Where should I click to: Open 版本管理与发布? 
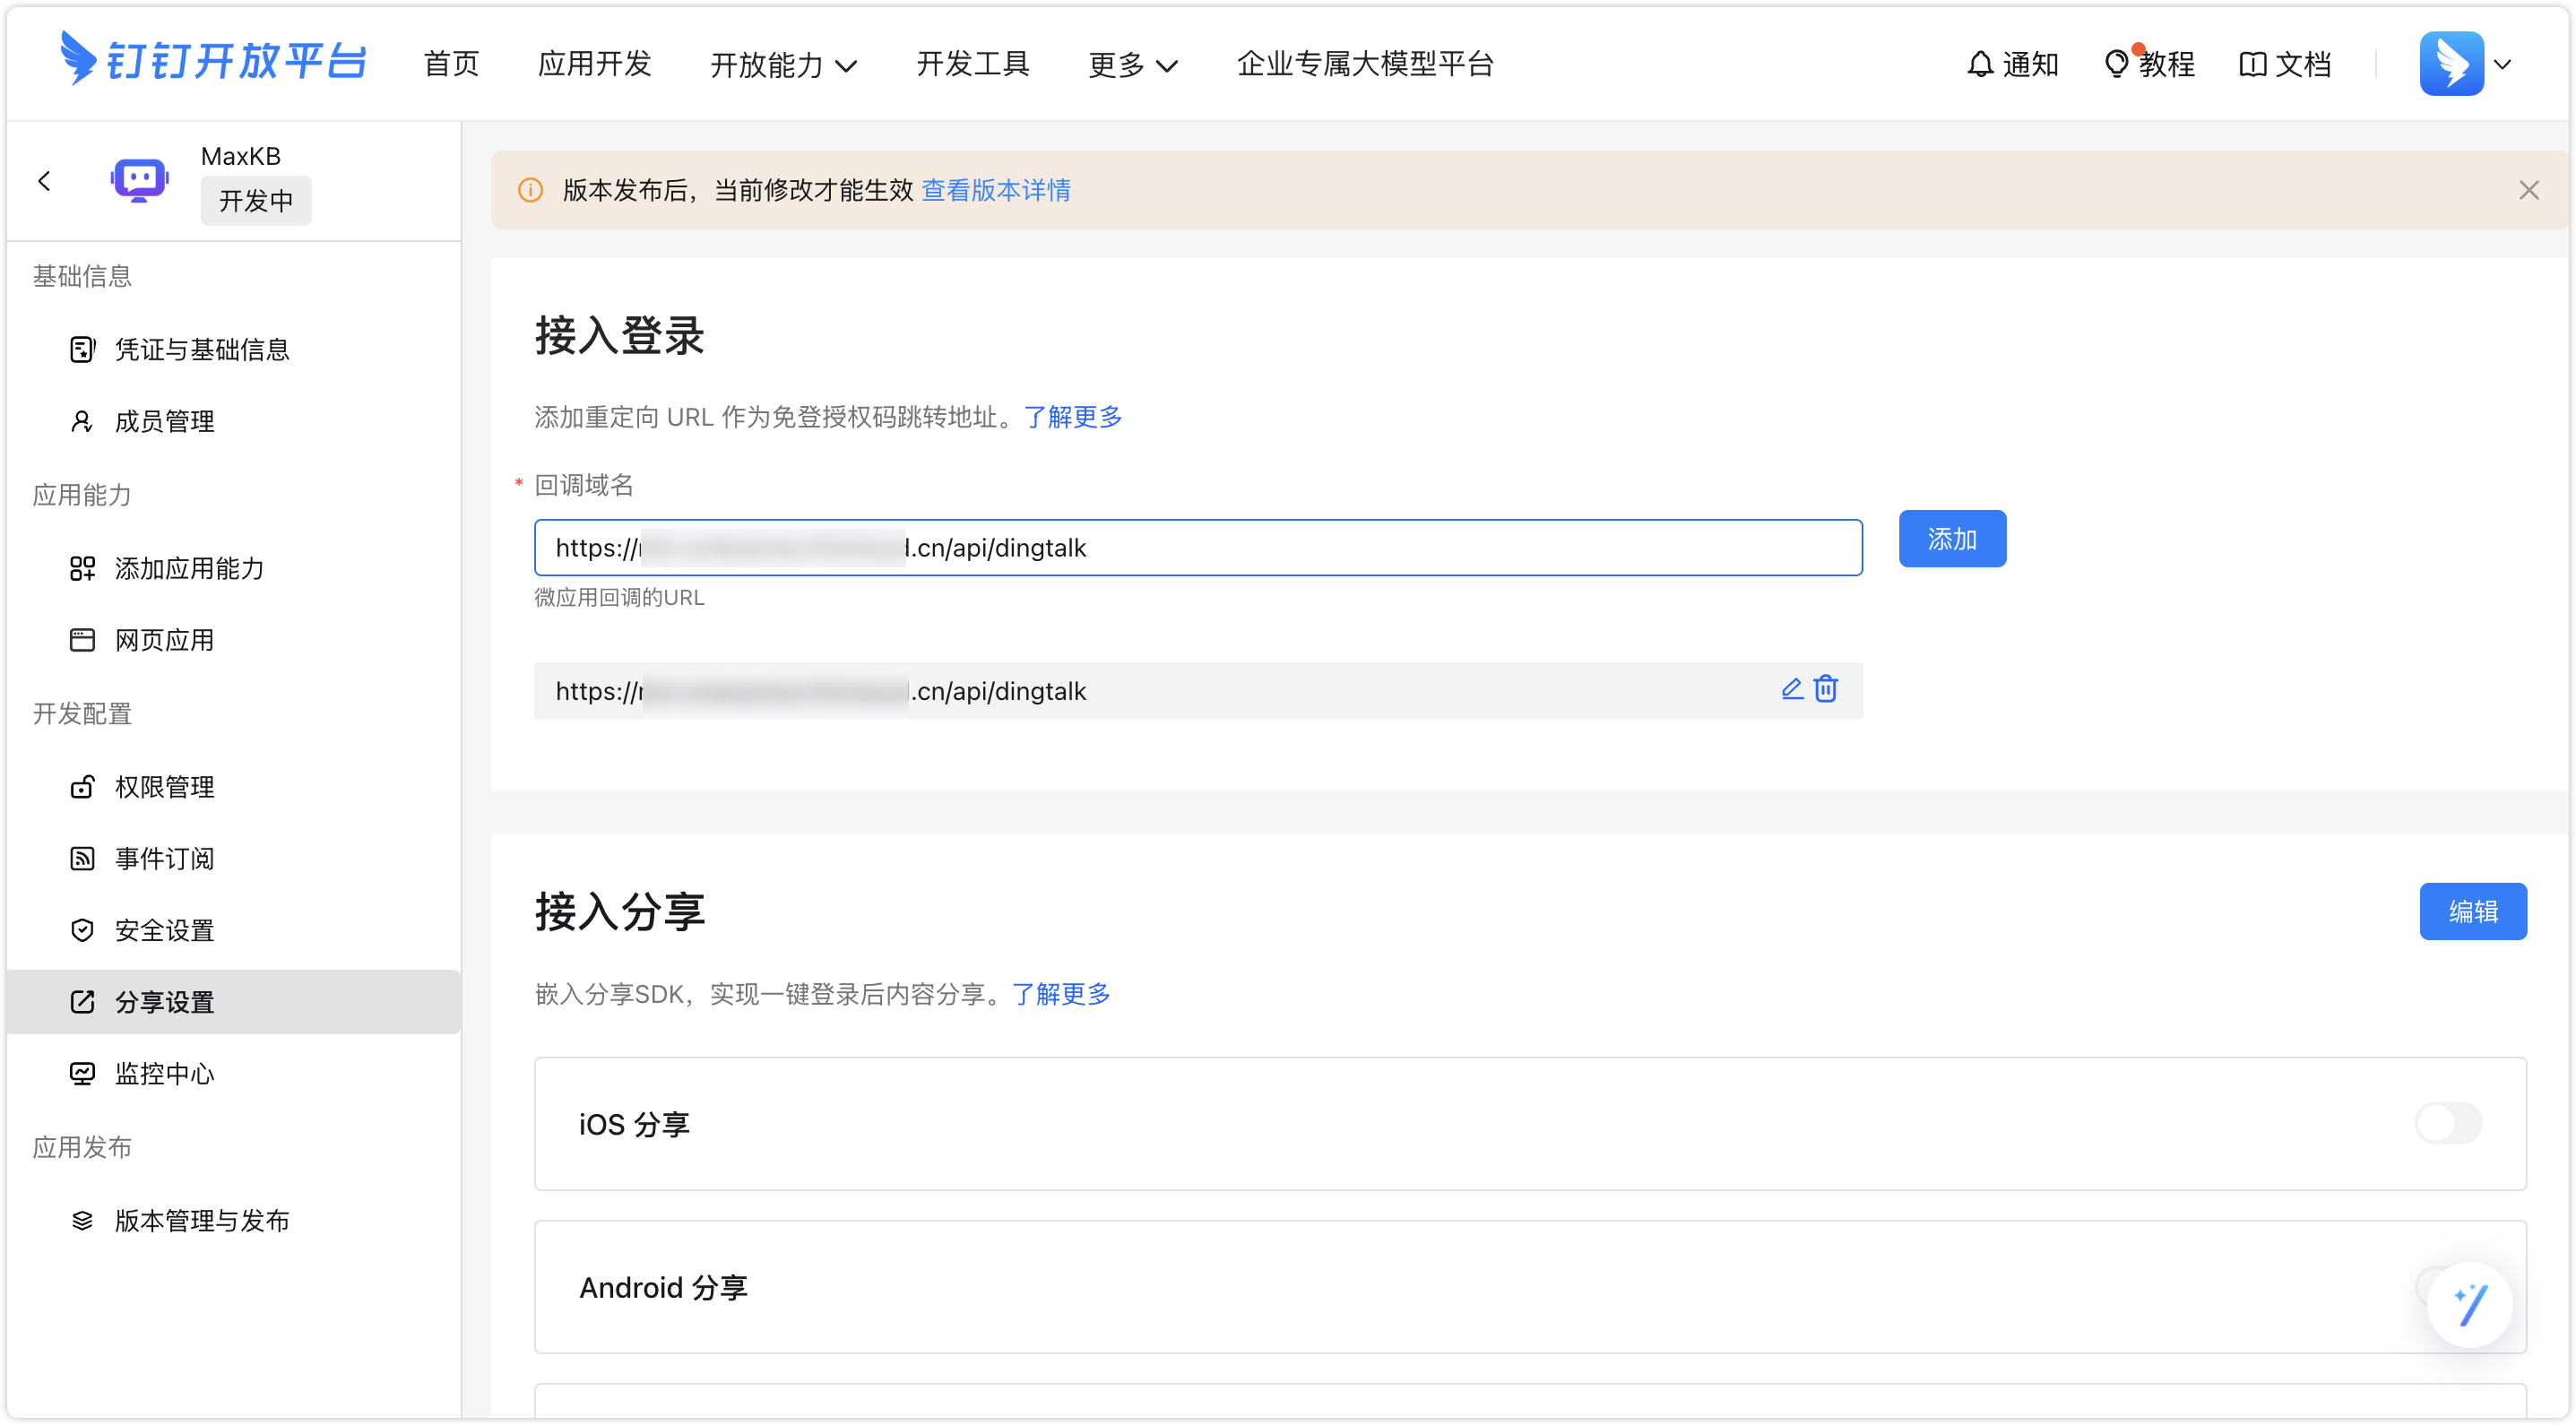pos(201,1220)
